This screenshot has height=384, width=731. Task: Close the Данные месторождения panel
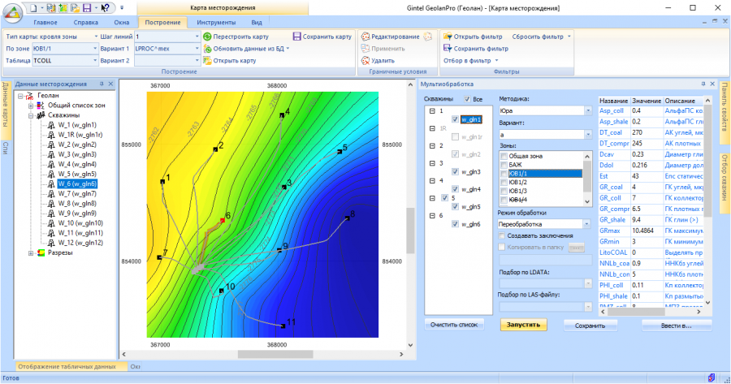click(x=111, y=84)
